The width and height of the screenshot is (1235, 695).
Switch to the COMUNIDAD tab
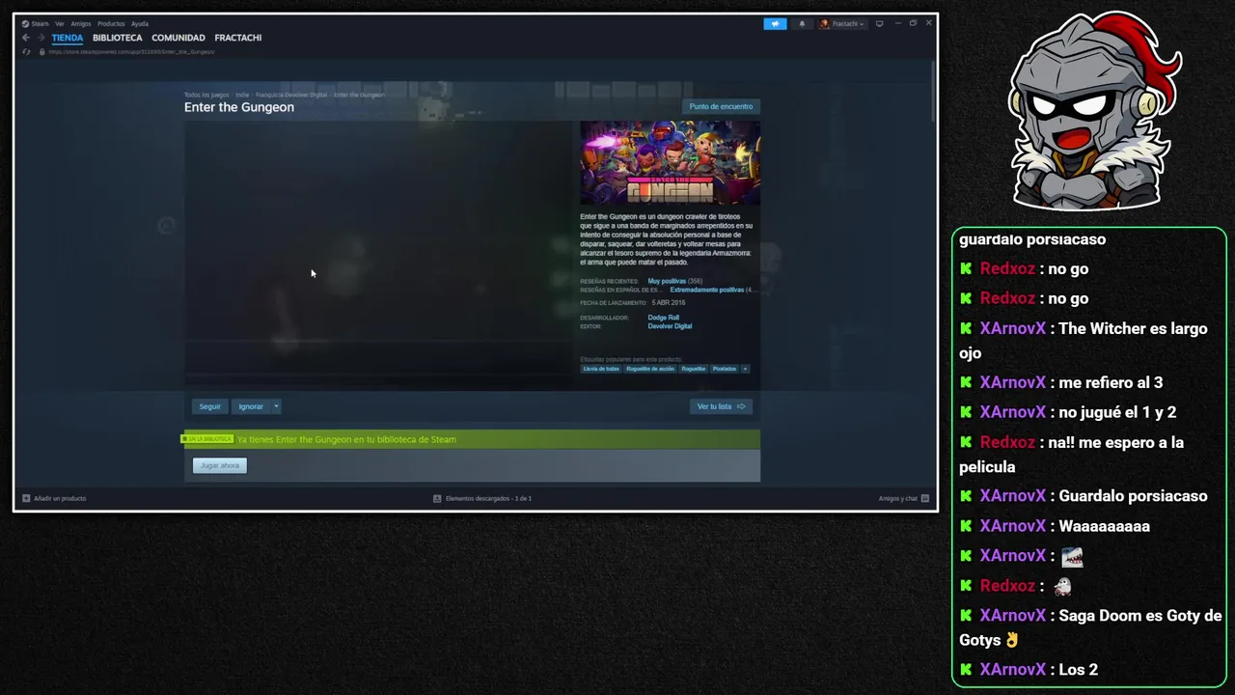[178, 38]
